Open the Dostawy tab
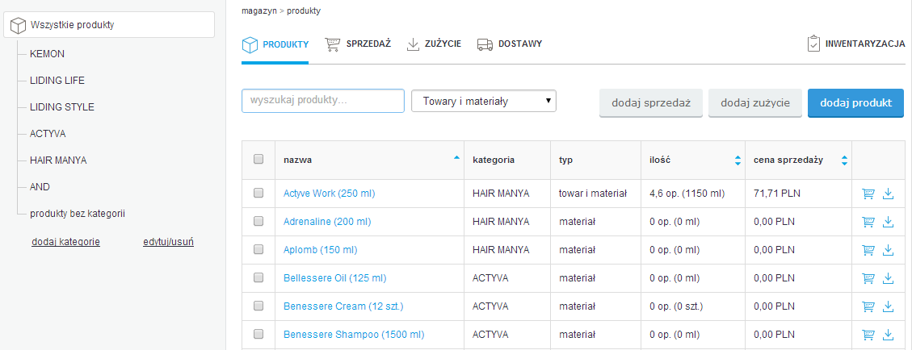Screen dimensions: 912x350 tap(509, 44)
